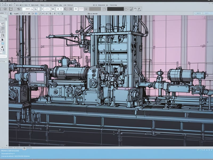Image resolution: width=213 pixels, height=160 pixels.
Task: Toggle the square outline icon in top toolbar
Action: point(11,9)
